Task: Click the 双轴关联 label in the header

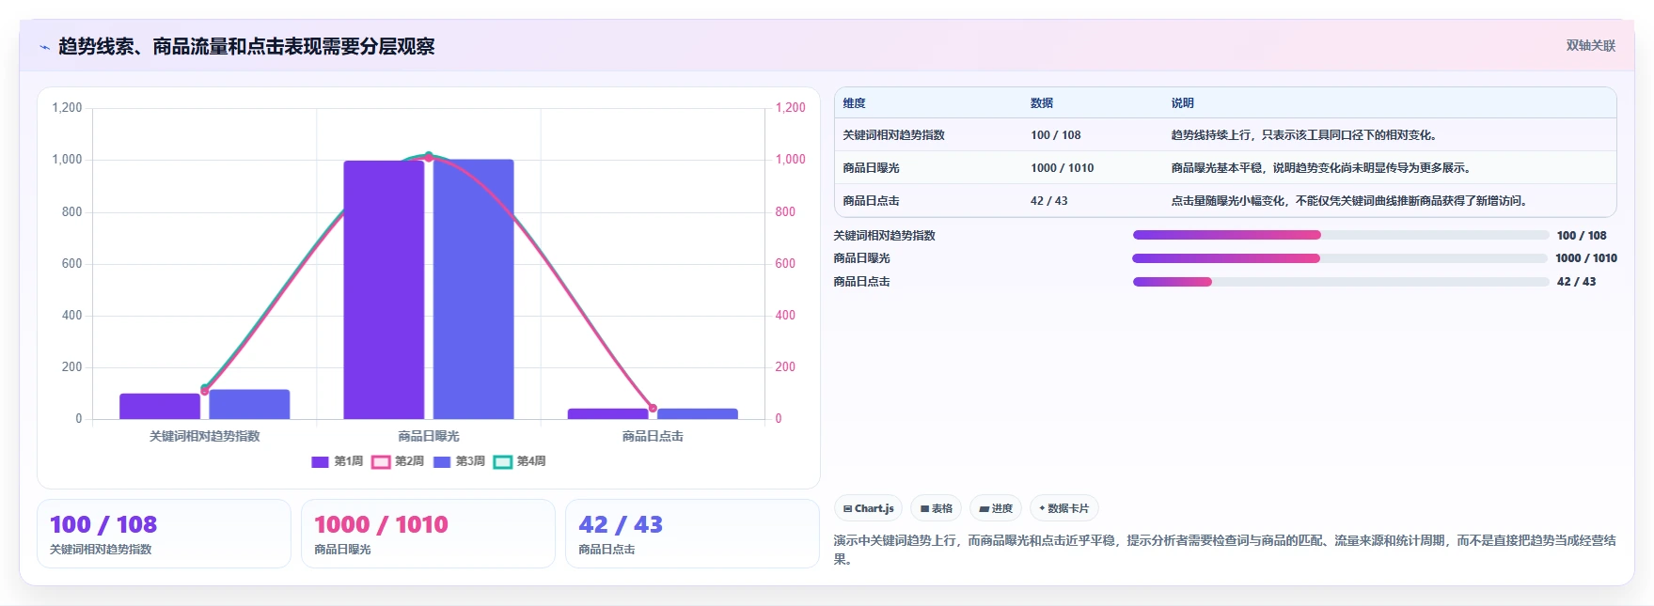Action: (x=1590, y=45)
